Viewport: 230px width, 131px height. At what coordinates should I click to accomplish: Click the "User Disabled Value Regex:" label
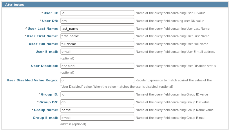32,80
